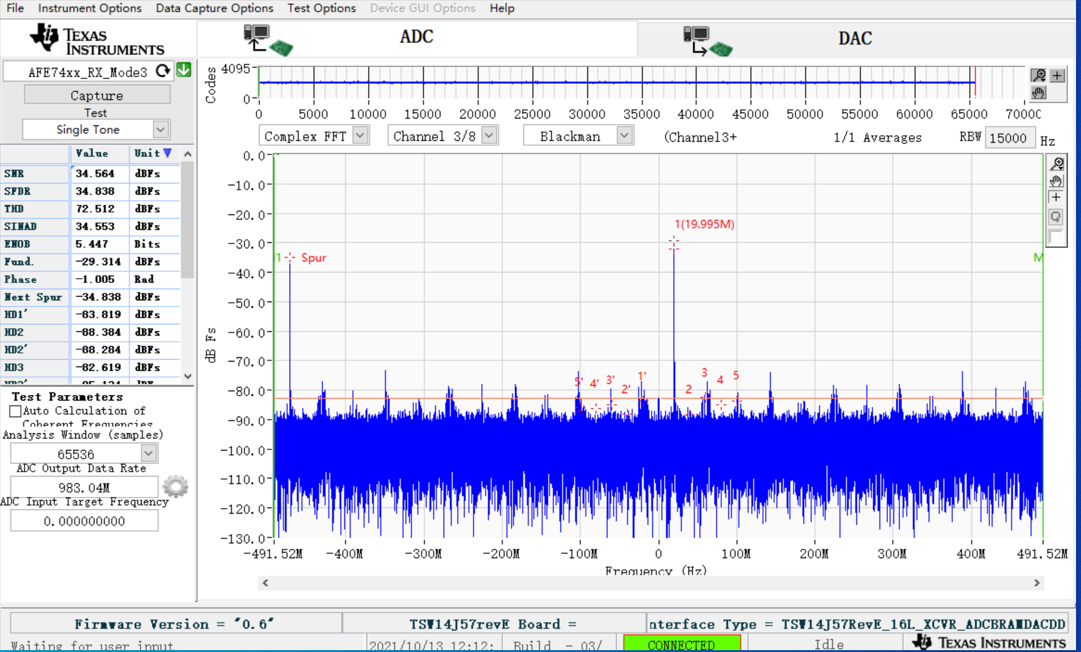Open ADC output data rate settings gear

(176, 486)
